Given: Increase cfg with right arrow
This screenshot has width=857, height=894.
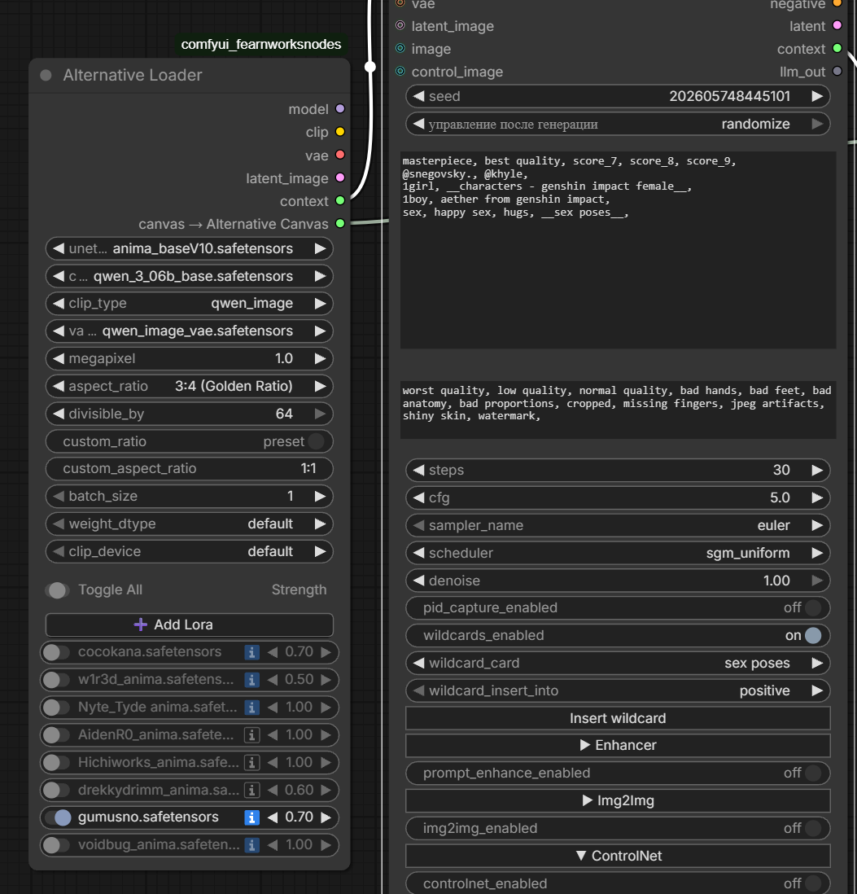Looking at the screenshot, I should [817, 497].
